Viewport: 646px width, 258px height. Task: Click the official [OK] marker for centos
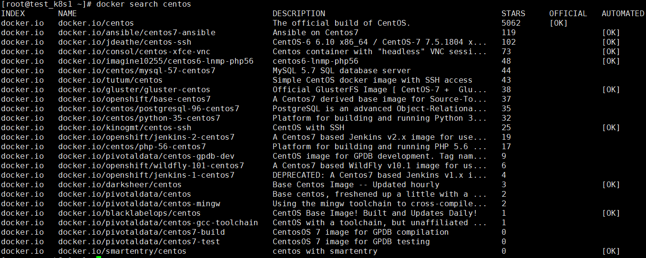(x=559, y=23)
